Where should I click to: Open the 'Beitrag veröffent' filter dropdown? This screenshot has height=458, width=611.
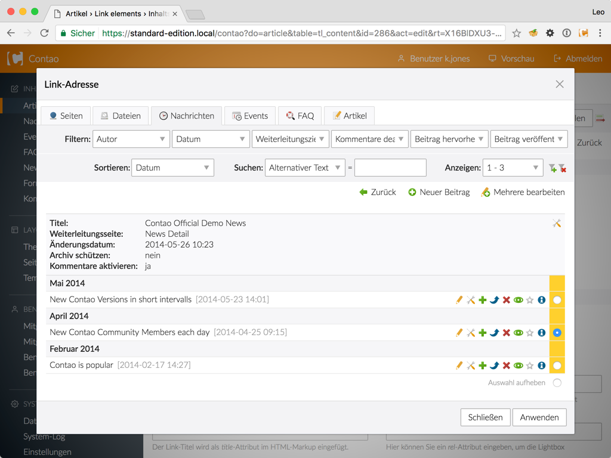pyautogui.click(x=529, y=139)
